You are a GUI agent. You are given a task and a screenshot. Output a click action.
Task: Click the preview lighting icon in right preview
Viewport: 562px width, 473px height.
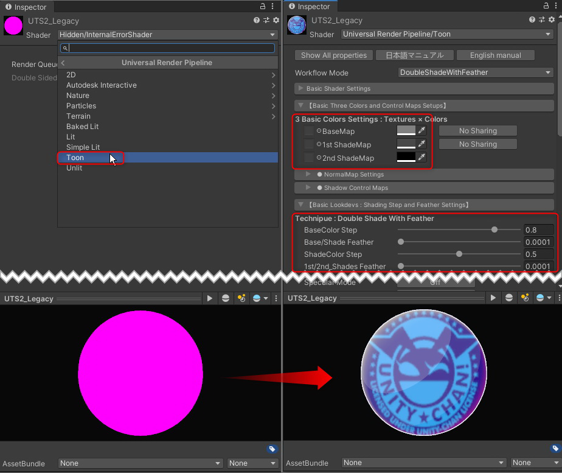(x=525, y=298)
